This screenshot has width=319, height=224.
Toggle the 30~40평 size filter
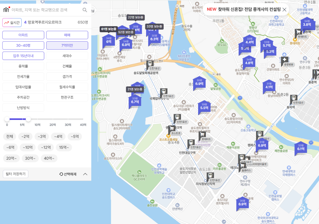click(x=23, y=45)
